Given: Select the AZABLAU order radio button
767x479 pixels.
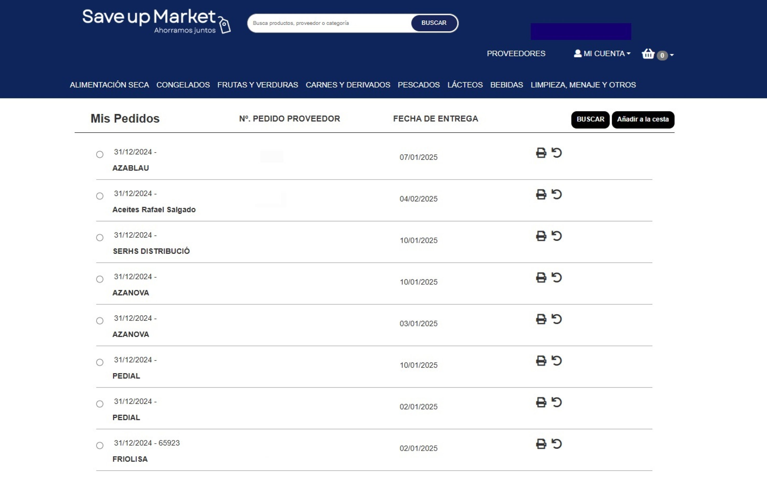Looking at the screenshot, I should [100, 155].
